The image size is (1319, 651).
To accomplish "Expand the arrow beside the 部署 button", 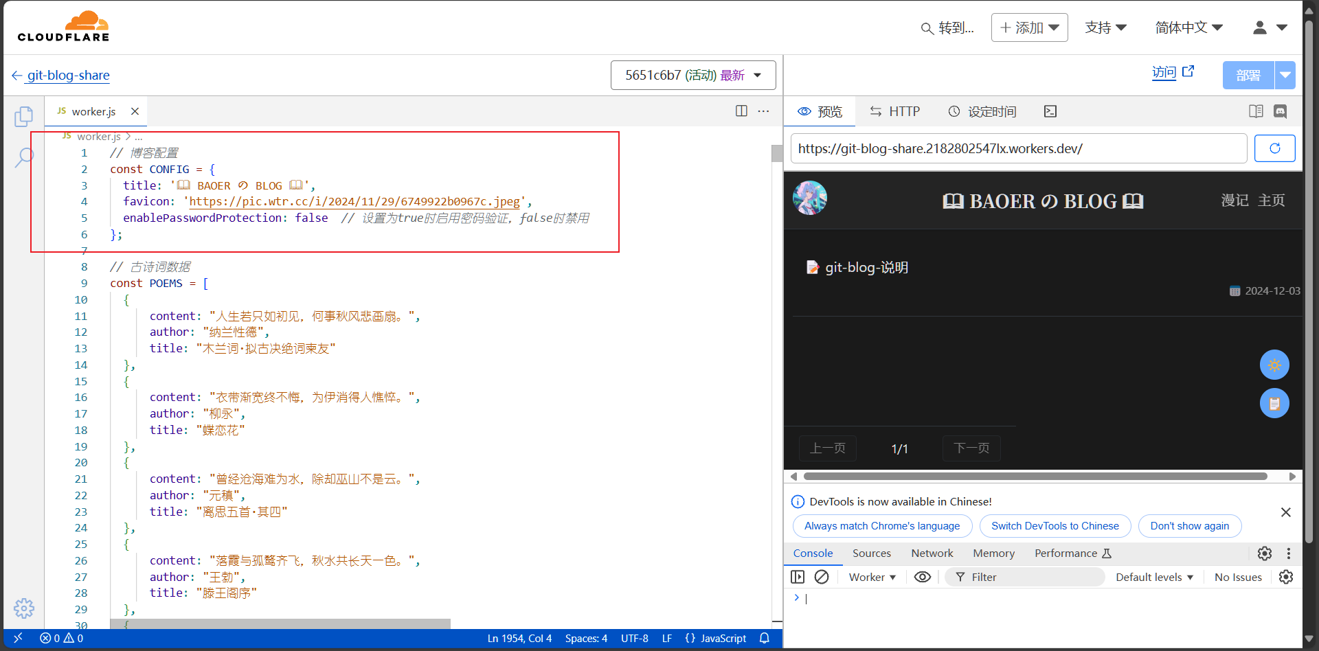I will point(1285,75).
